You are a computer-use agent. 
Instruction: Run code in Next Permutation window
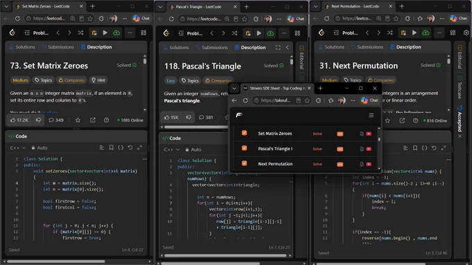(414, 33)
